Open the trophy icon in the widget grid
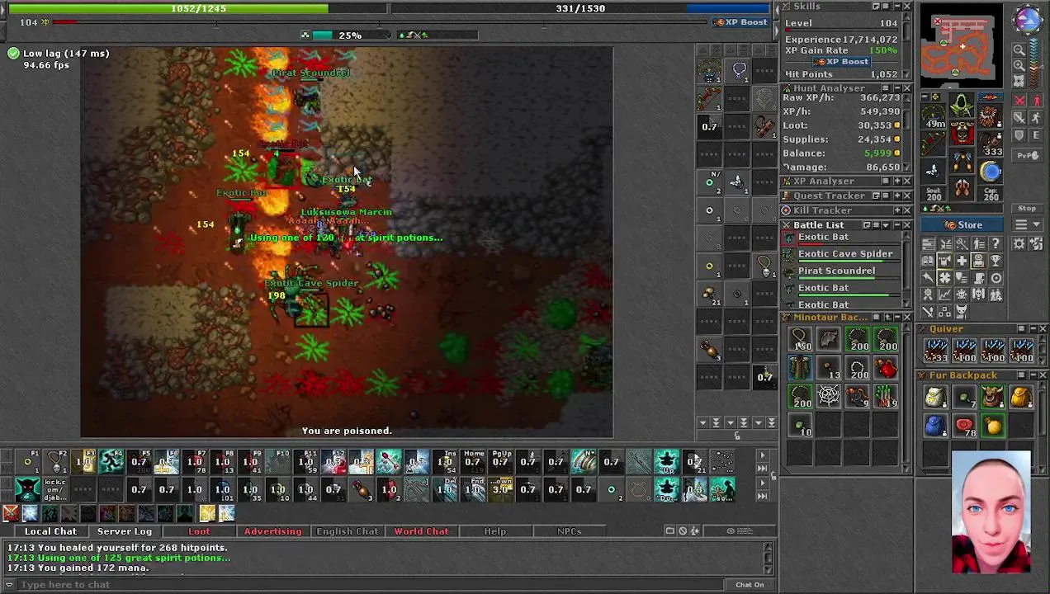 pyautogui.click(x=996, y=260)
